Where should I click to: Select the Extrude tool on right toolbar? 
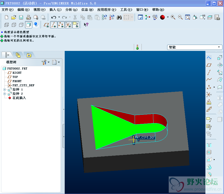click(220, 58)
